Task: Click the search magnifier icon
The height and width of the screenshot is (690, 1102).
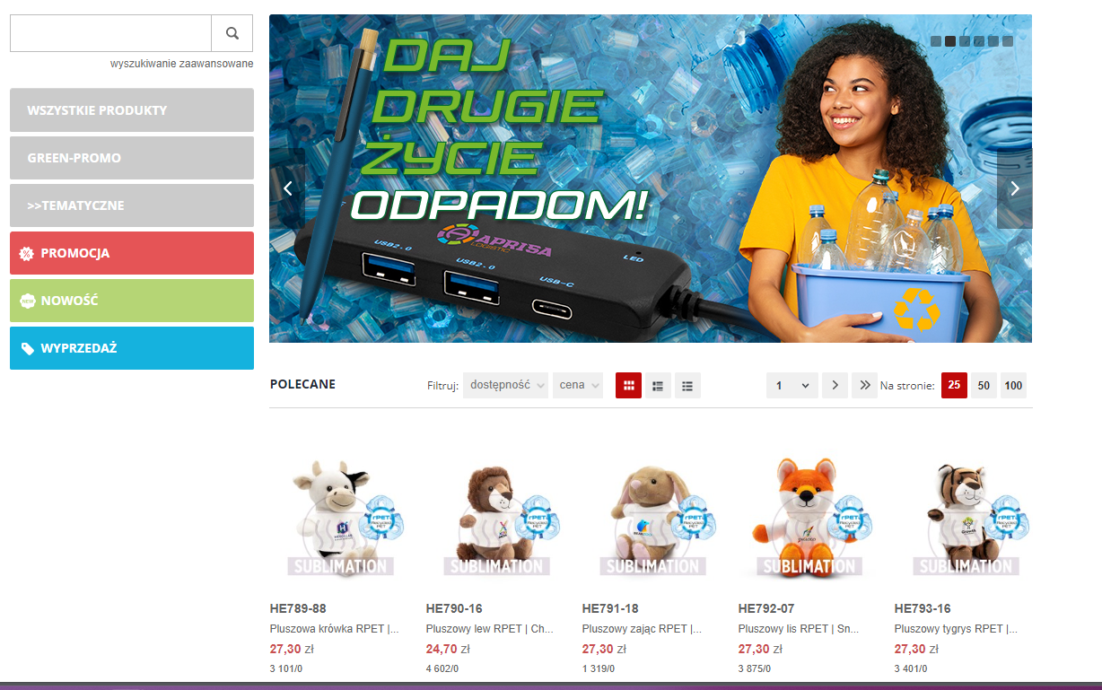Action: click(x=232, y=33)
